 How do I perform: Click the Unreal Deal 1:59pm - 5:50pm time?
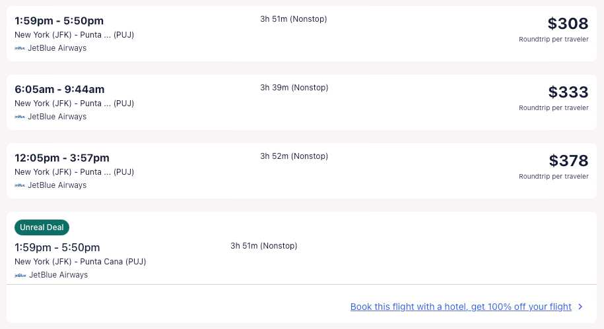coord(57,248)
